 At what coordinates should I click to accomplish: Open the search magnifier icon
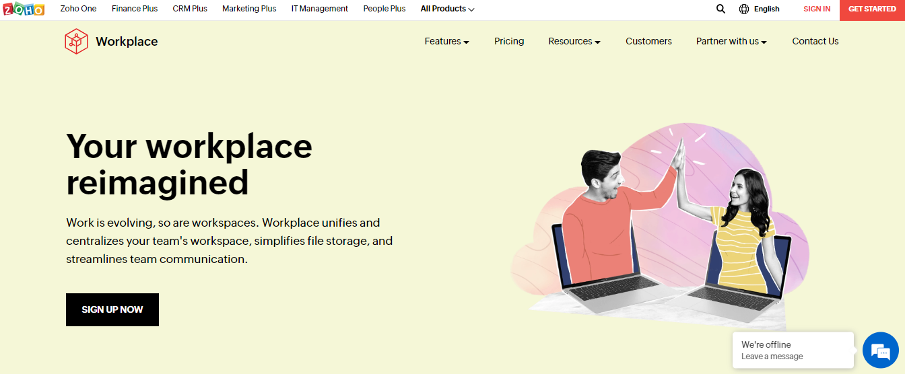click(720, 9)
